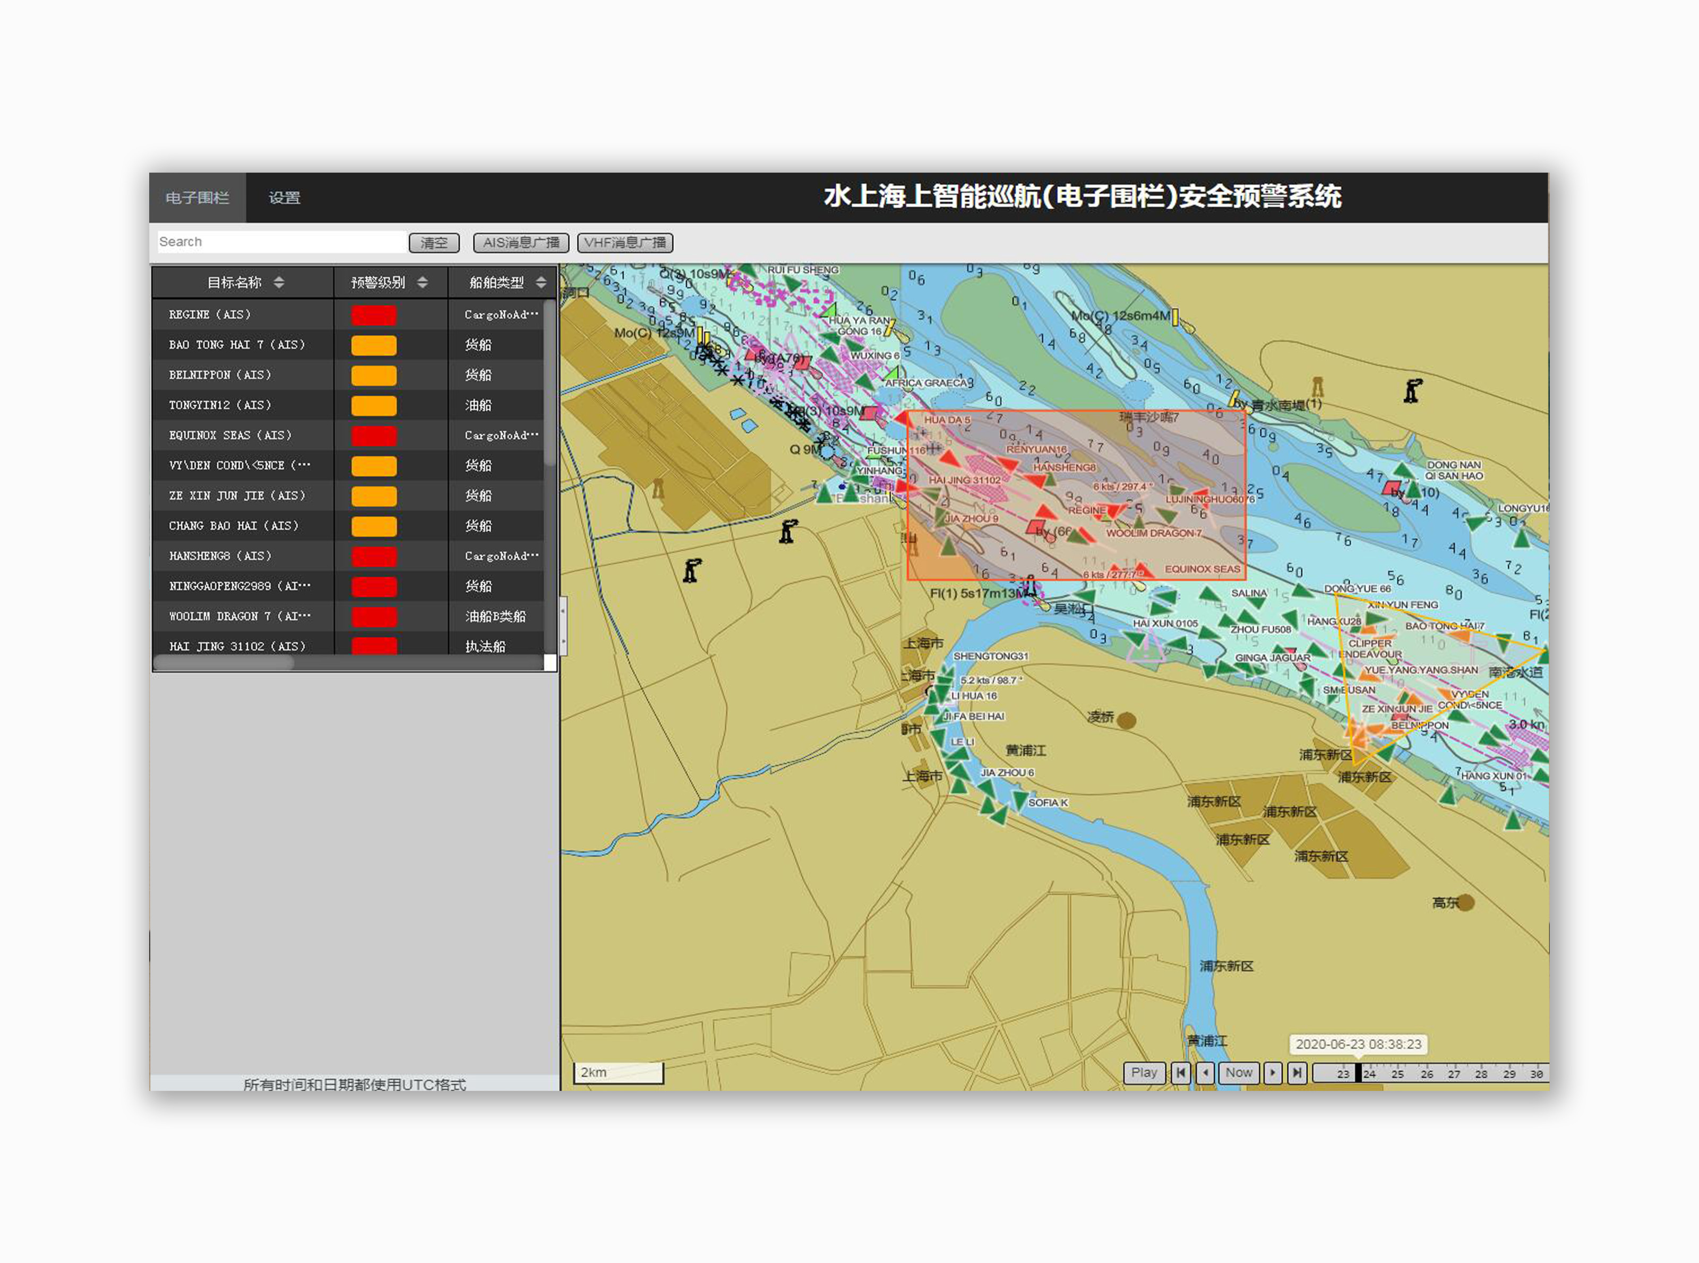Click the side panel collapse handle
The width and height of the screenshot is (1699, 1263).
point(562,627)
